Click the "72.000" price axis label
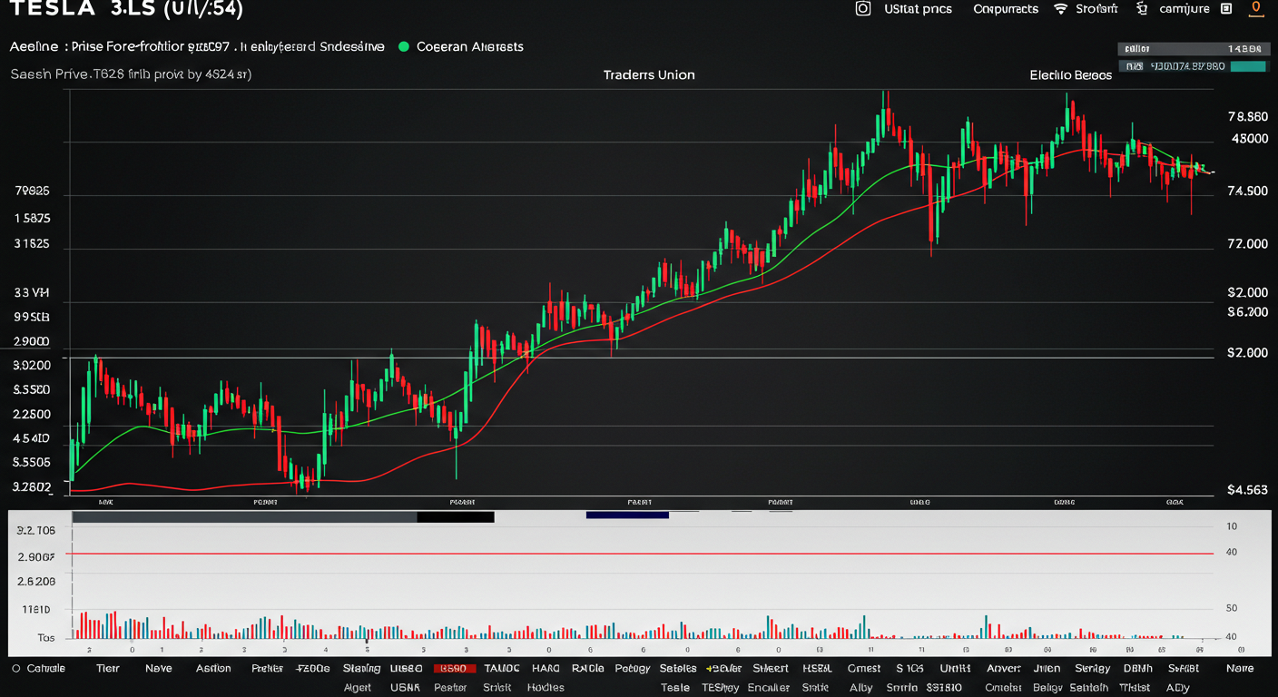The height and width of the screenshot is (697, 1278). [x=1247, y=244]
